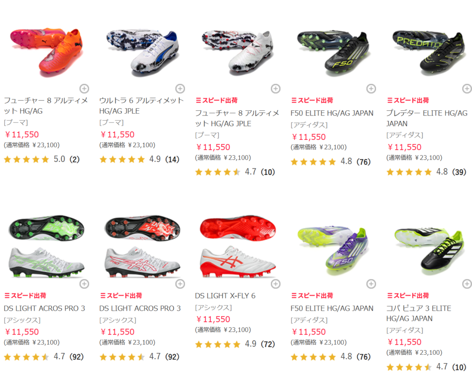The width and height of the screenshot is (472, 381).
Task: Click plus icon under red DS LIGHT ACROS PRO 3
Action: click(180, 283)
